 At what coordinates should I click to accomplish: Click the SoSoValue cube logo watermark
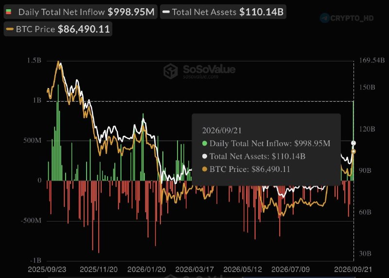tap(171, 71)
